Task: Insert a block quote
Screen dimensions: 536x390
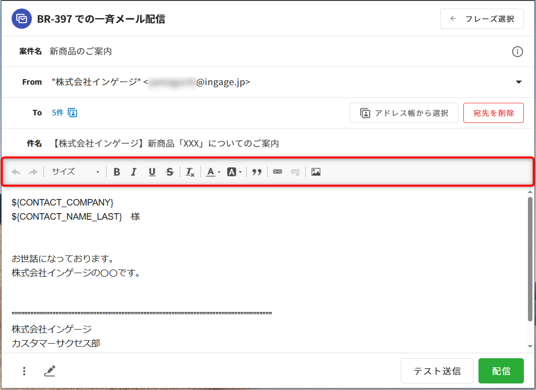Action: 257,172
